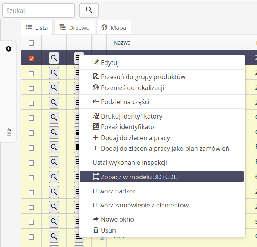Viewport: 257px width, 247px height.
Task: Expand the Filtr side panel
Action: (x=9, y=132)
